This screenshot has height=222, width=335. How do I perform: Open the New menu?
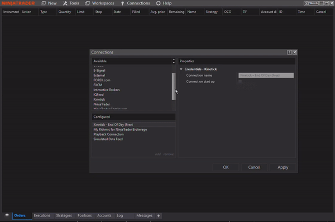click(x=49, y=3)
